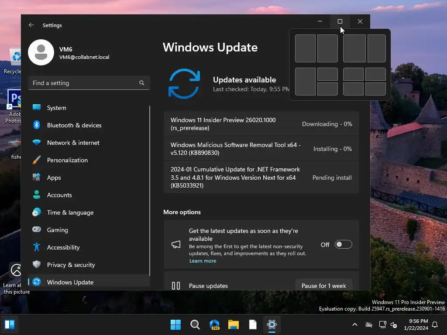Toggle Get the latest updates switch
447x335 pixels.
tap(343, 244)
